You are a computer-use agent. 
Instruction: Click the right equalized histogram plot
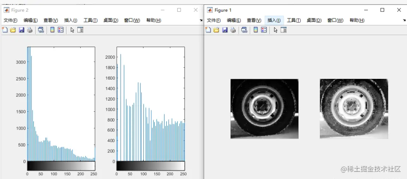pyautogui.click(x=151, y=104)
